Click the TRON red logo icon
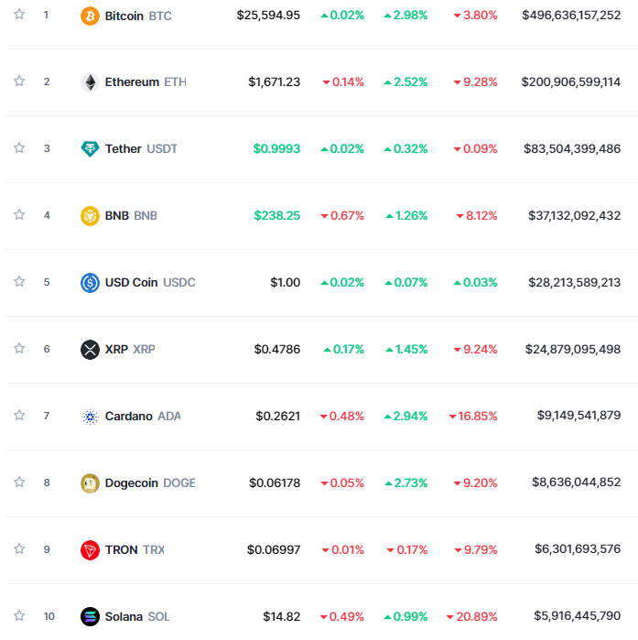The width and height of the screenshot is (638, 640). click(x=90, y=549)
